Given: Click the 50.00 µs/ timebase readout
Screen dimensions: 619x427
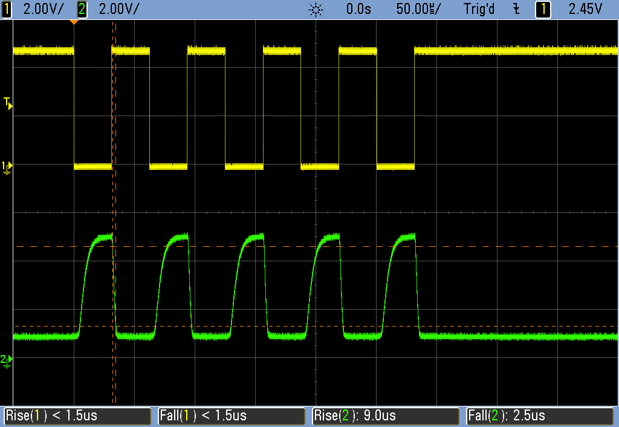Looking at the screenshot, I should tap(418, 9).
